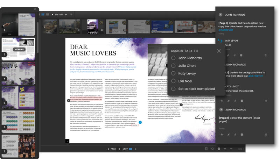The image size is (280, 159).
Task: Click the annotation marker beside the pink highlighted paragraph
Action: [68, 101]
